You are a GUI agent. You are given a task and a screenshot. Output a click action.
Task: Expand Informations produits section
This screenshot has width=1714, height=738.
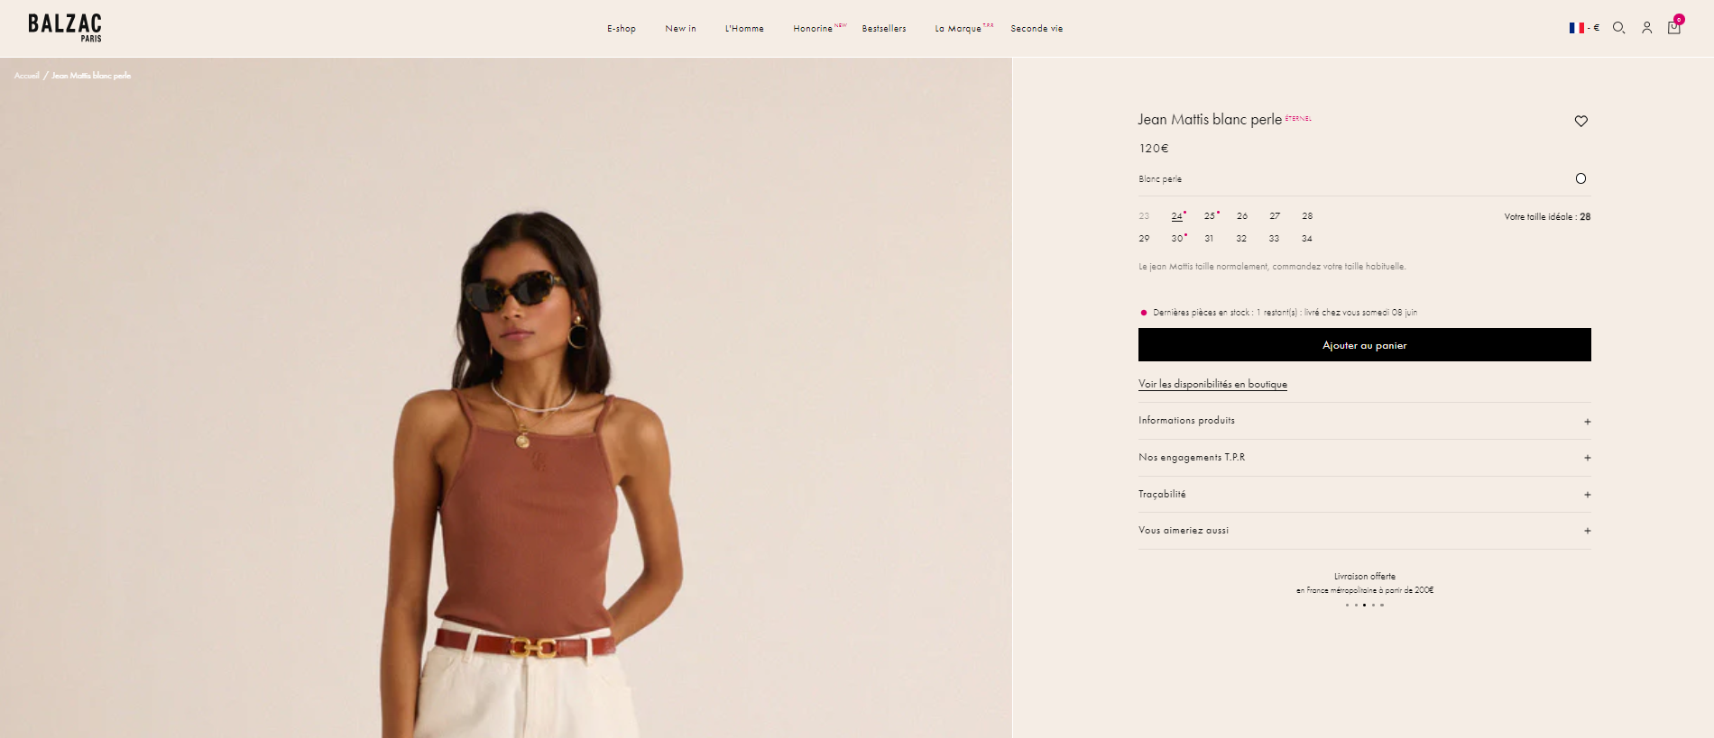(1364, 421)
